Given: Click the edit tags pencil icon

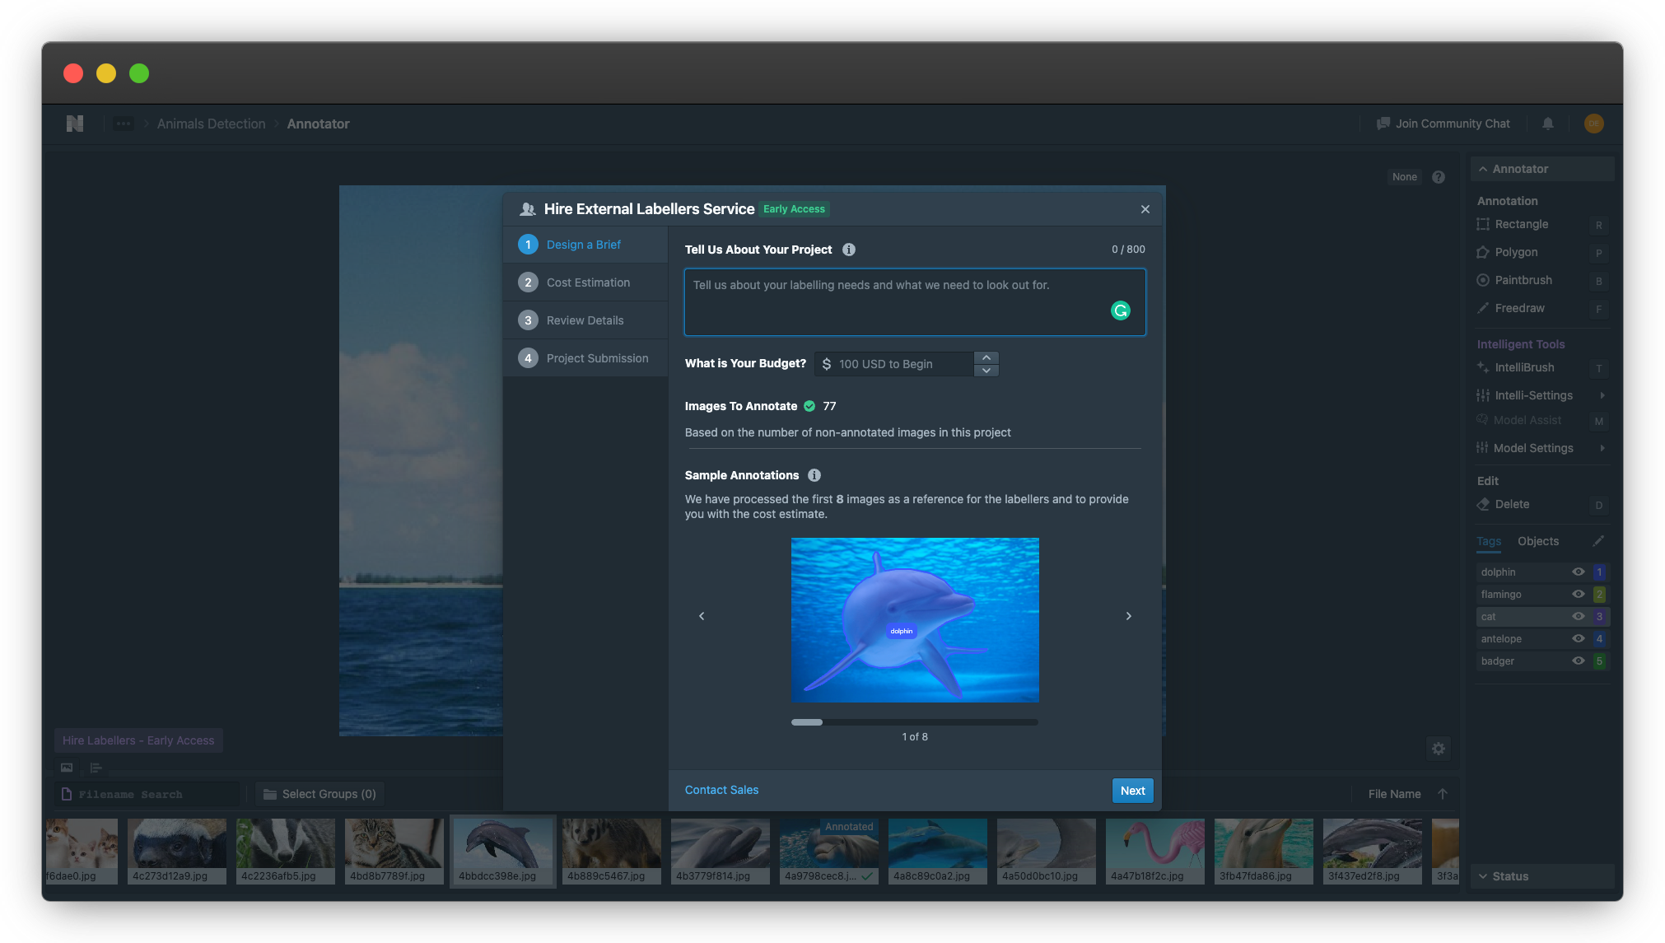Looking at the screenshot, I should pyautogui.click(x=1598, y=541).
